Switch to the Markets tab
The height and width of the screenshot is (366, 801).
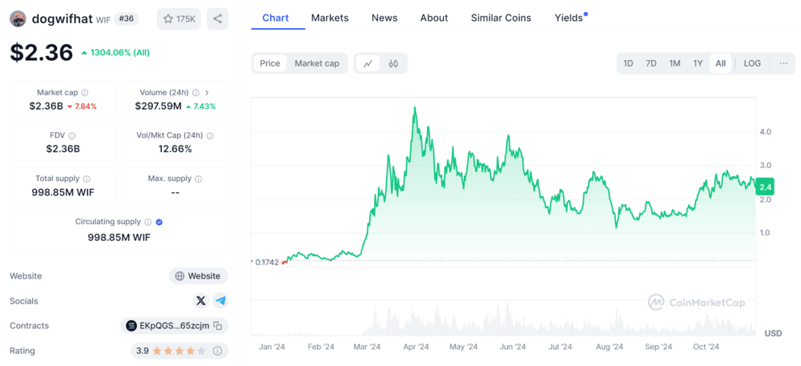point(329,18)
